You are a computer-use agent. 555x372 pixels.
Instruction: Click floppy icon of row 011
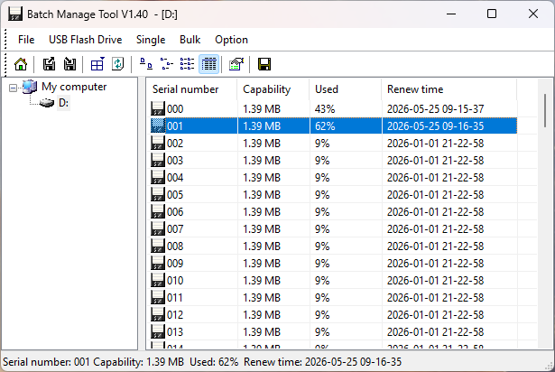pyautogui.click(x=158, y=298)
